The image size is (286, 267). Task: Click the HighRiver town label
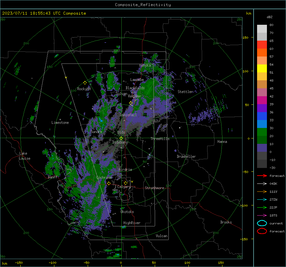coord(132,223)
